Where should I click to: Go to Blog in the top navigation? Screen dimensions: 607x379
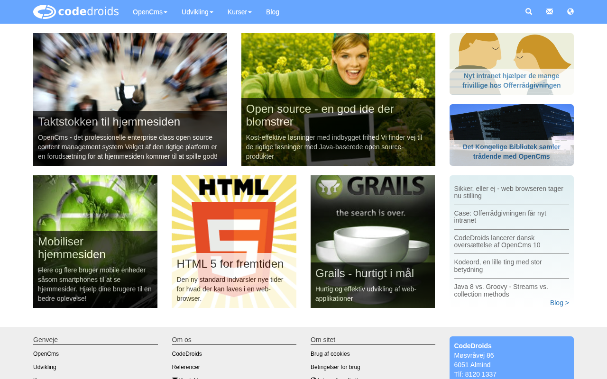pyautogui.click(x=273, y=12)
